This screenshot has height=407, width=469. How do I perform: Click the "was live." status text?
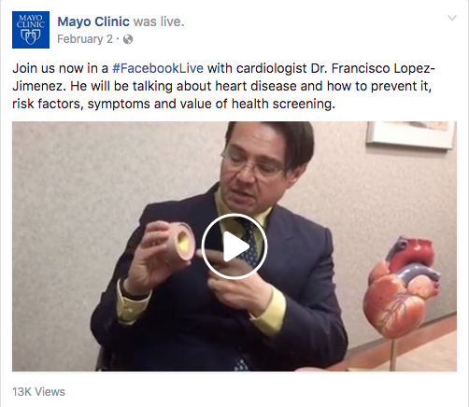click(159, 21)
